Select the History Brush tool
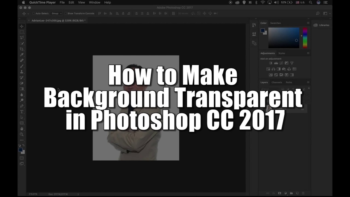Image resolution: width=350 pixels, height=197 pixels. click(22, 78)
